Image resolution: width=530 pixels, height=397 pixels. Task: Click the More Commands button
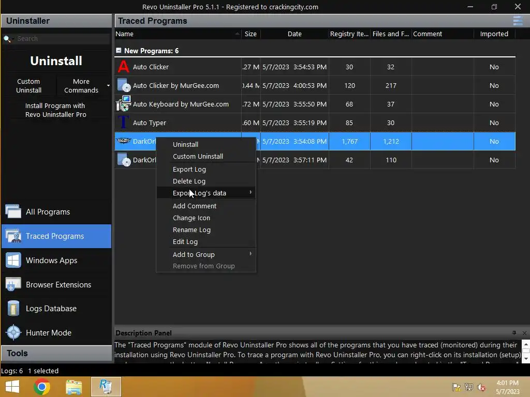click(x=81, y=86)
